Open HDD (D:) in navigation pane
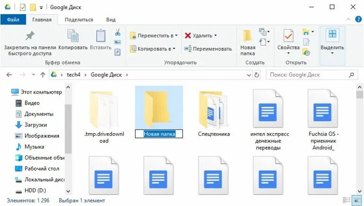Screen dimensions: 364x206 pyautogui.click(x=30, y=190)
